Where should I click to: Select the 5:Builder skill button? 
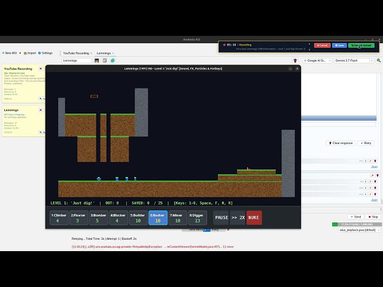click(138, 218)
